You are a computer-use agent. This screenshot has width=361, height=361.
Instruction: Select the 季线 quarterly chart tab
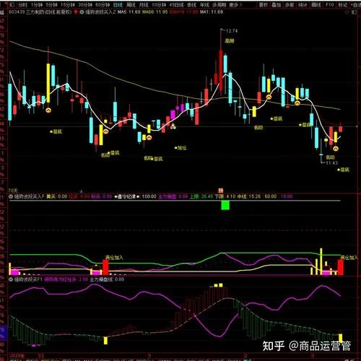tap(191, 5)
